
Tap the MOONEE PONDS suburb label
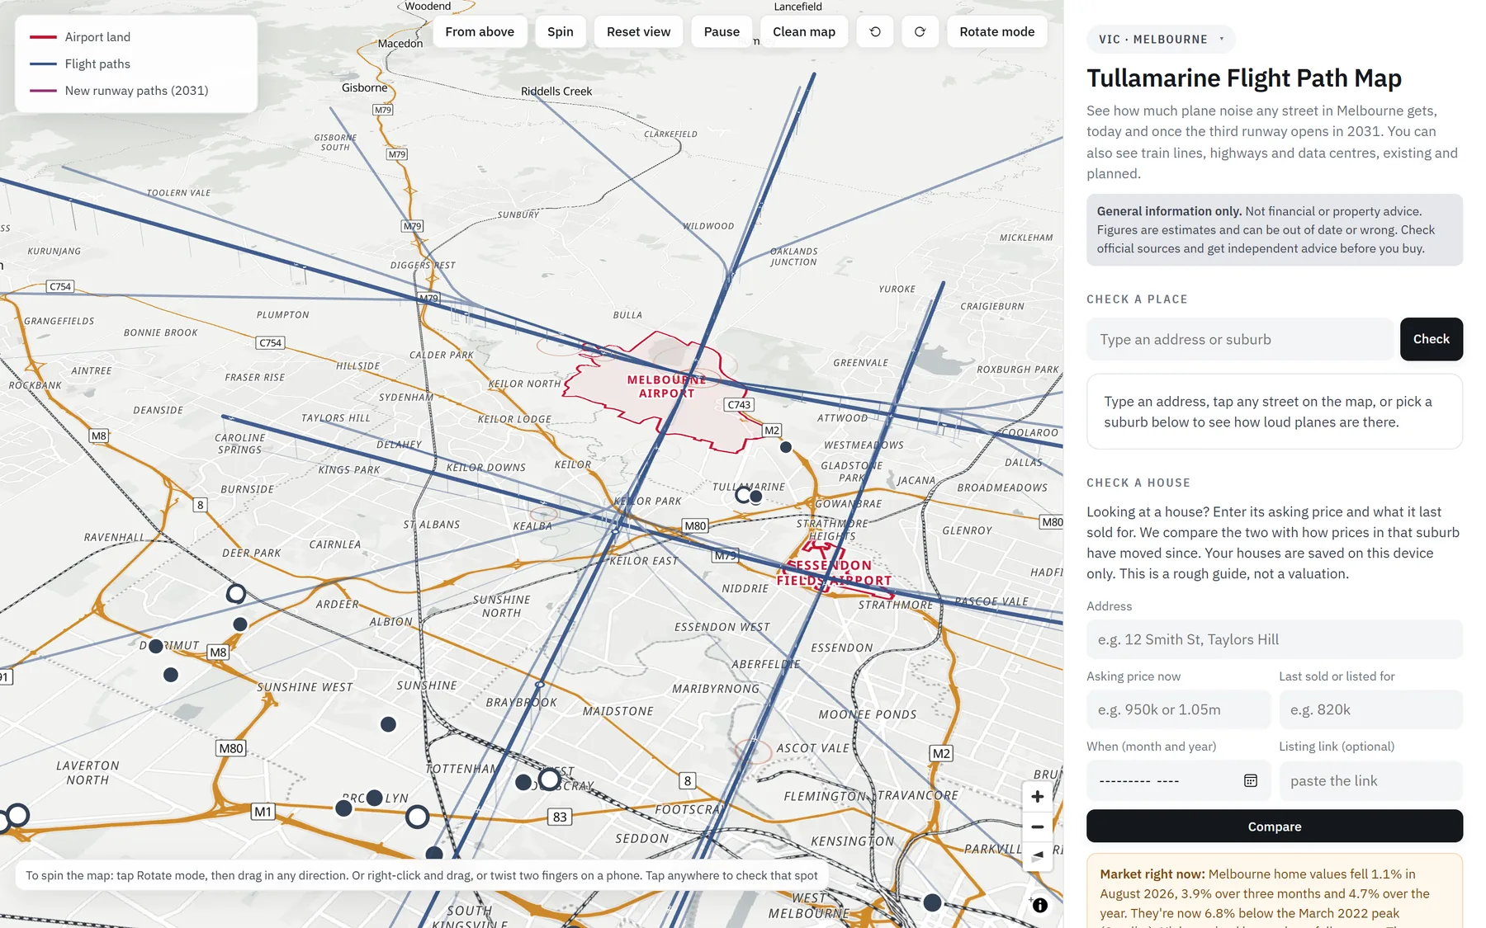pos(868,714)
